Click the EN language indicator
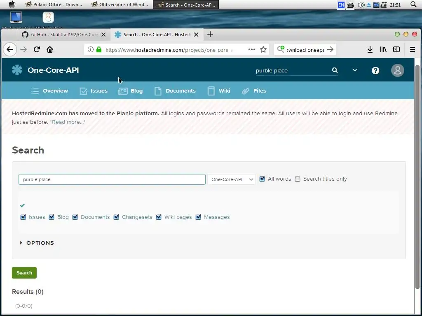Image resolution: width=422 pixels, height=316 pixels. point(341,5)
